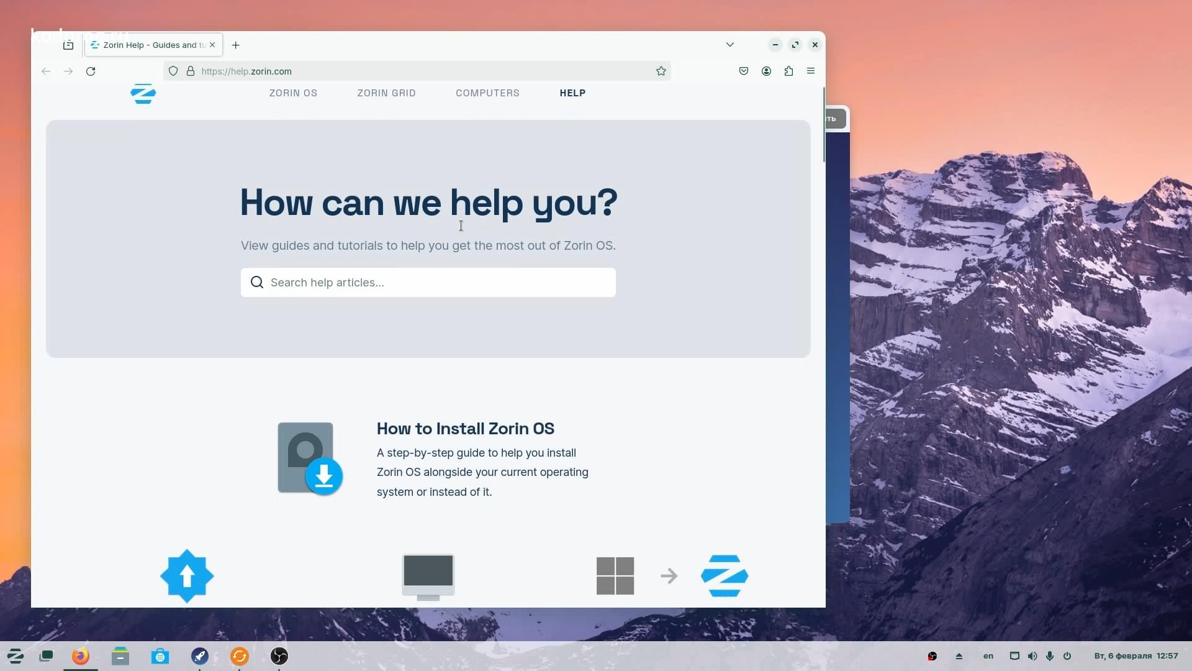This screenshot has height=671, width=1192.
Task: Click the button in the background window
Action: 836,119
